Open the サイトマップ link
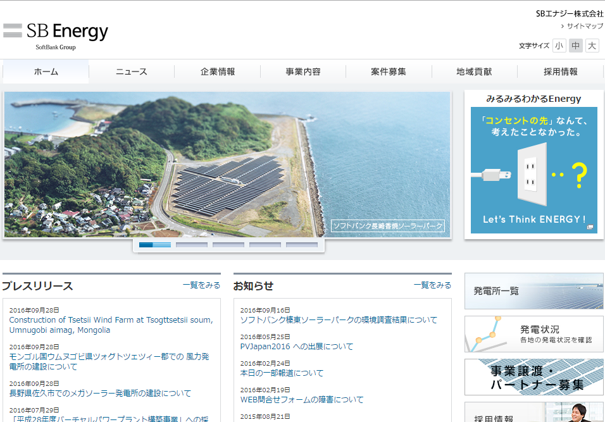 point(585,26)
